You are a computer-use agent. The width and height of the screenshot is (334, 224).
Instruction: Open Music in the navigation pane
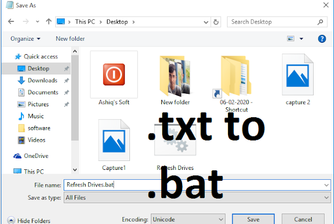[x=31, y=116]
